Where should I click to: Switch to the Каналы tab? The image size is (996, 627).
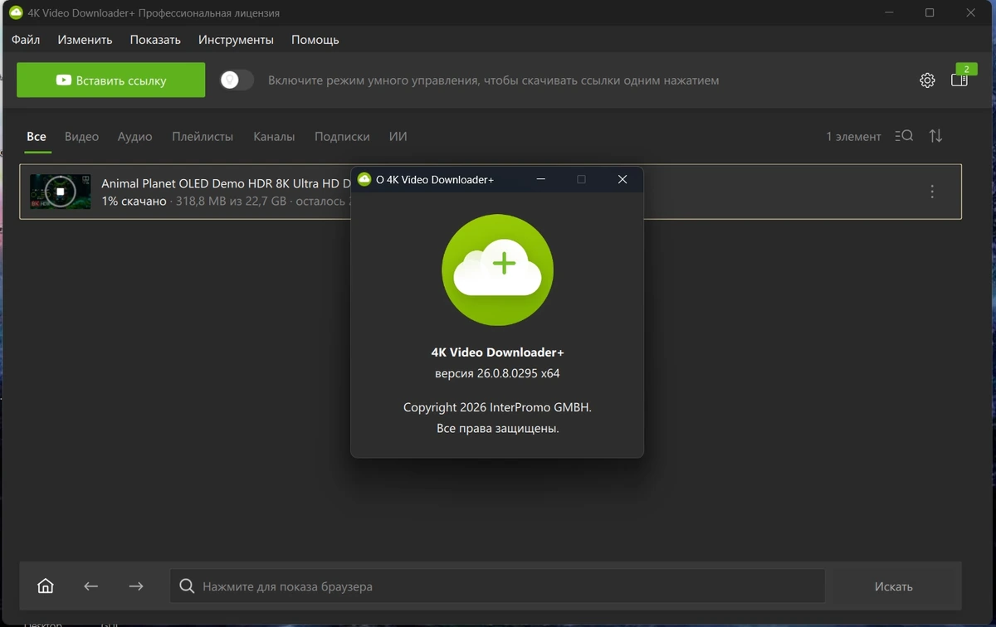tap(274, 137)
